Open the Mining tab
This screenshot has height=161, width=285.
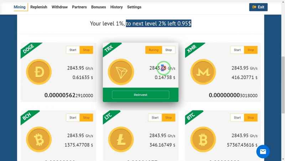coord(20,7)
